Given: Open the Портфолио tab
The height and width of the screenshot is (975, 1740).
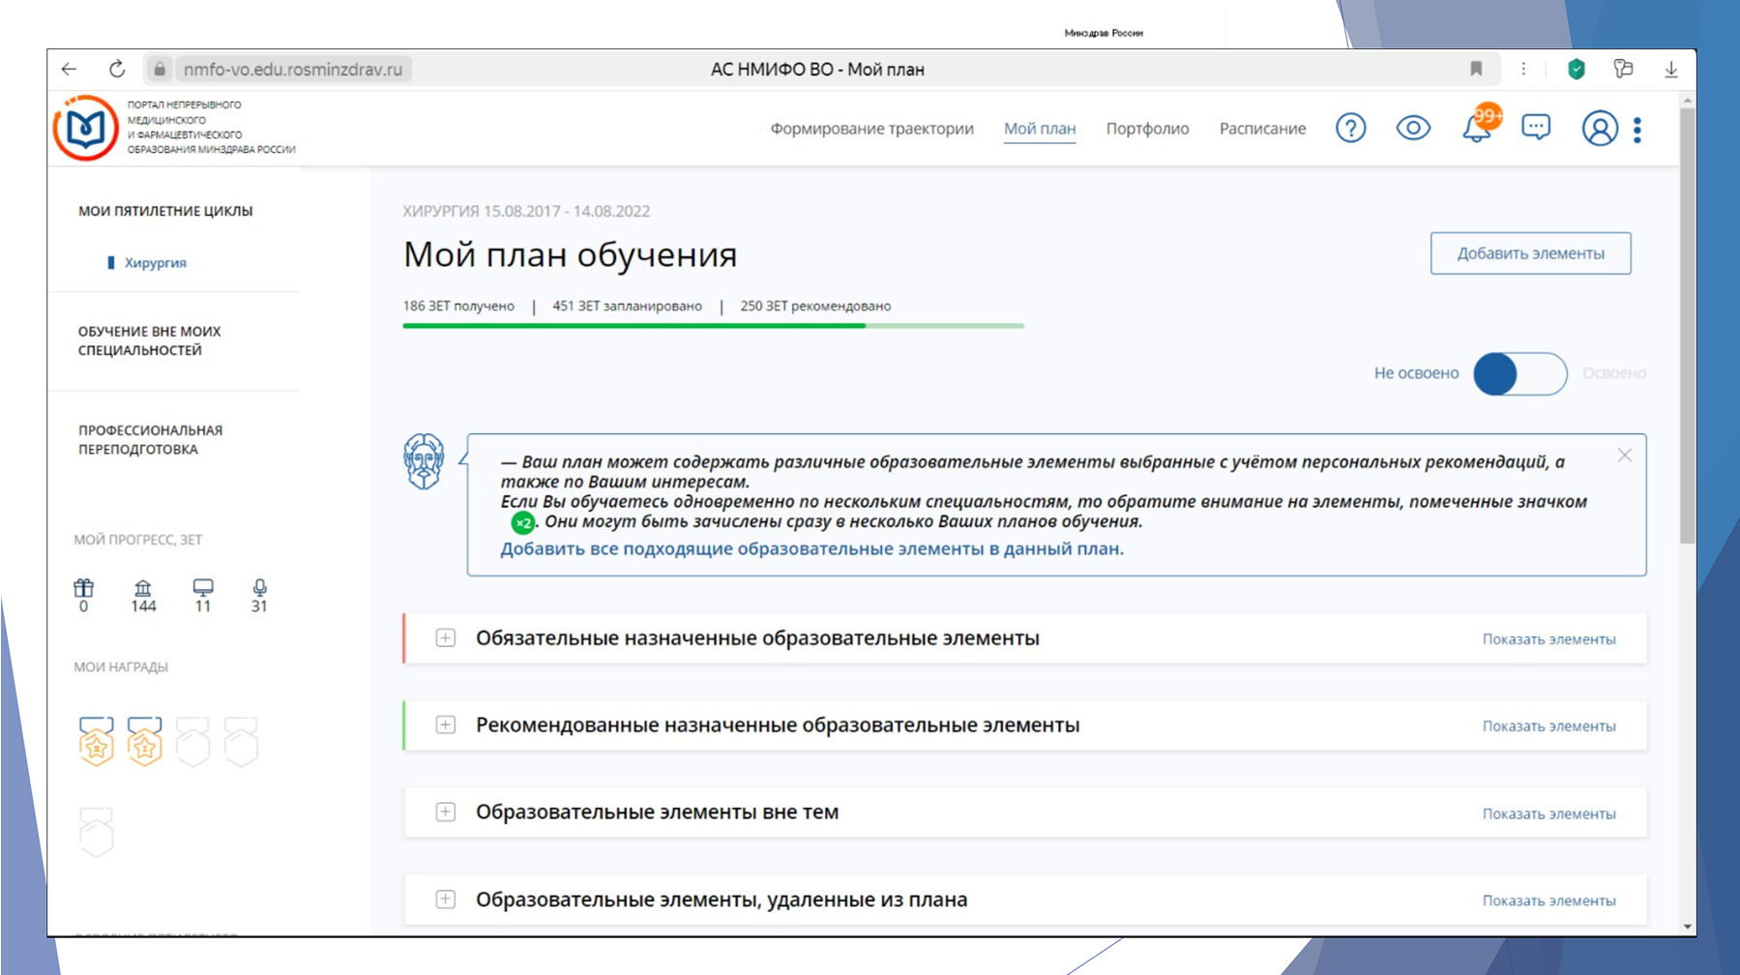Looking at the screenshot, I should [1147, 129].
